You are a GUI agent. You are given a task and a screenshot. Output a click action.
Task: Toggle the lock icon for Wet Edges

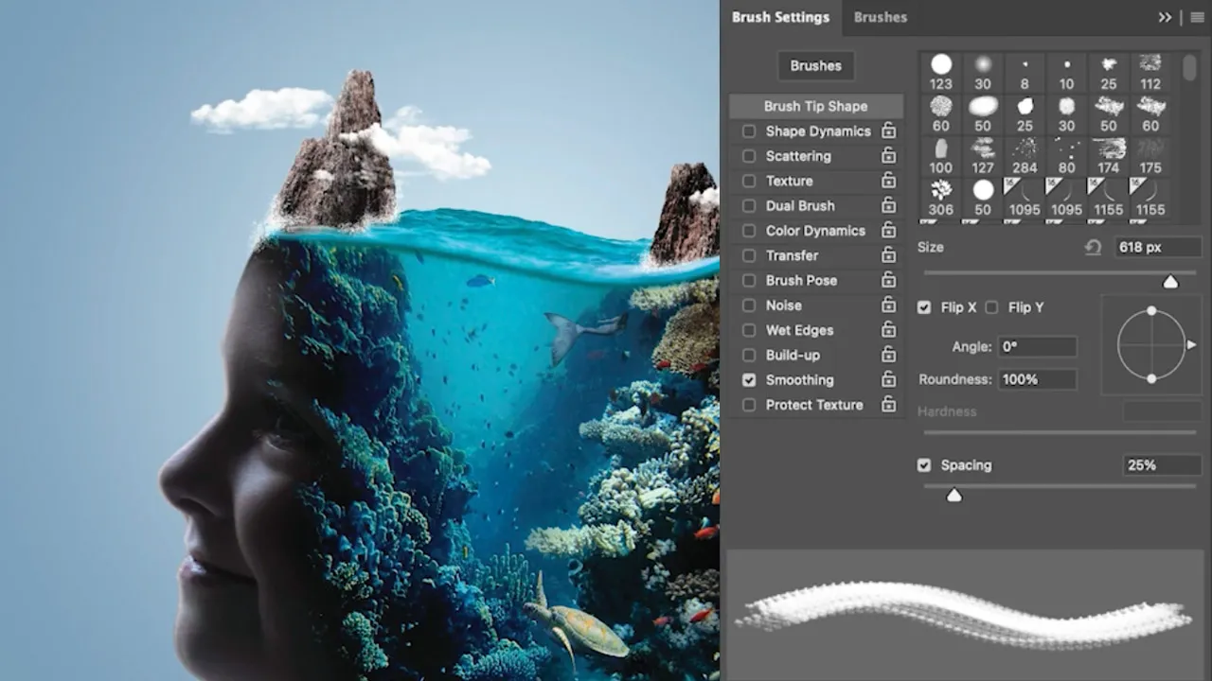pos(888,330)
